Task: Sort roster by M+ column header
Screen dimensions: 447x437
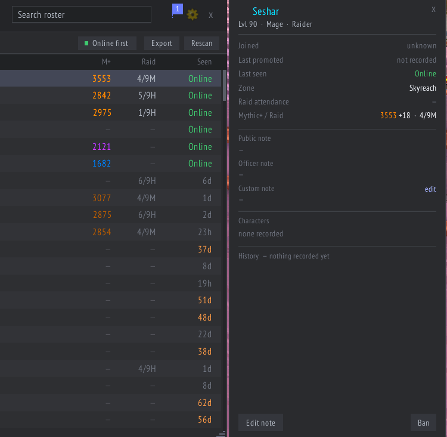Action: pos(106,61)
